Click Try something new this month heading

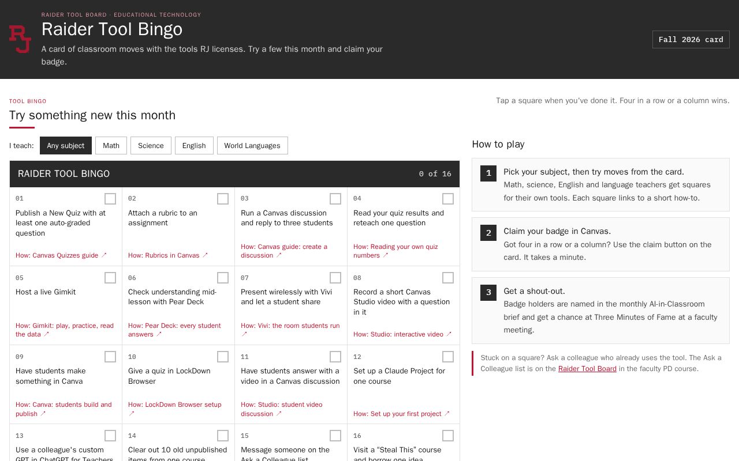92,115
